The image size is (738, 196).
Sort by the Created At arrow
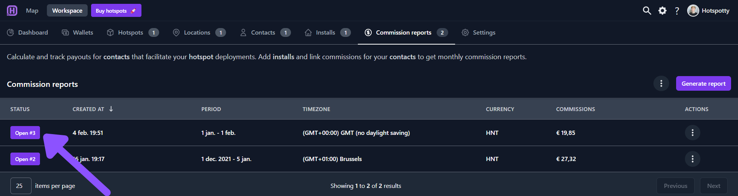(x=111, y=109)
